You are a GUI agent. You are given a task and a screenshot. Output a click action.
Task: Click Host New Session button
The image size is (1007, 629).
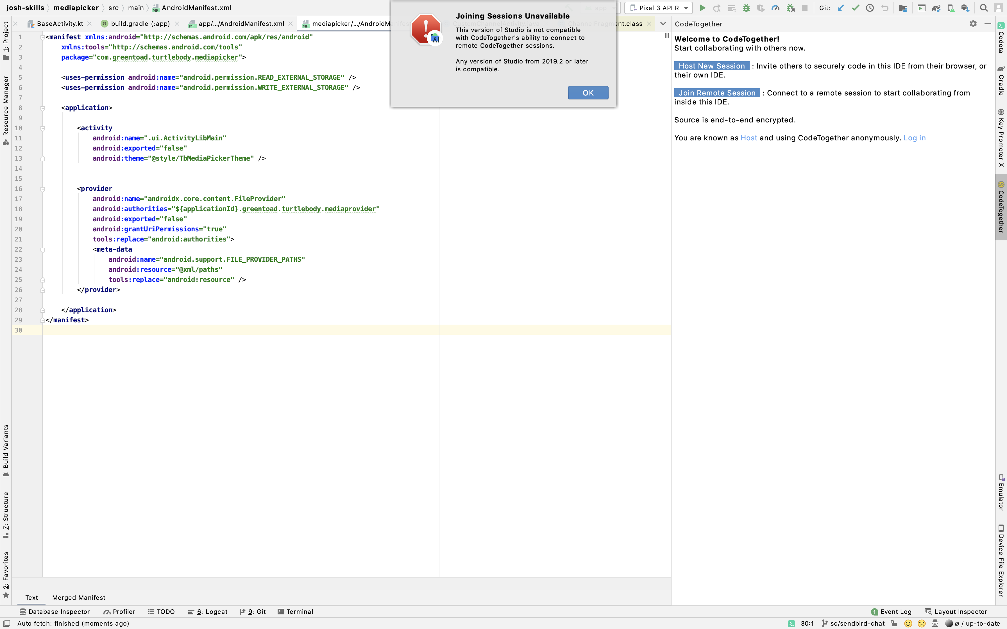pyautogui.click(x=711, y=66)
